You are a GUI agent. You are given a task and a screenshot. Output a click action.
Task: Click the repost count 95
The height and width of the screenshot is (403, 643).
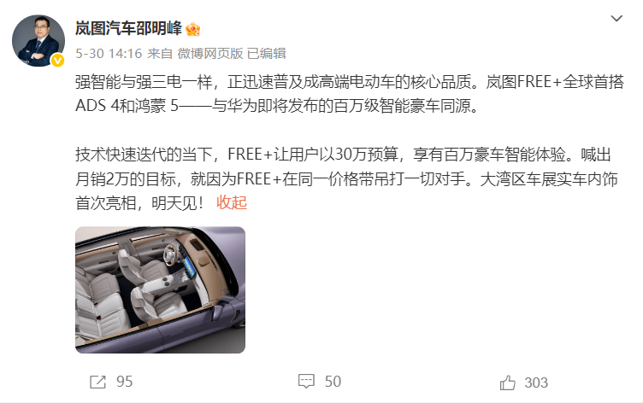125,382
